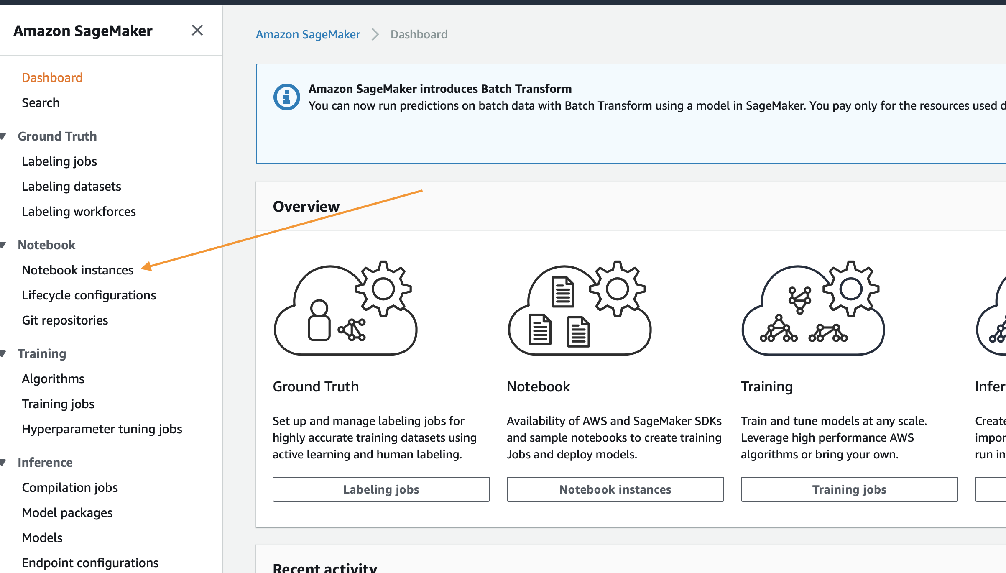The width and height of the screenshot is (1006, 573).
Task: Go to Training jobs in sidebar
Action: [58, 404]
